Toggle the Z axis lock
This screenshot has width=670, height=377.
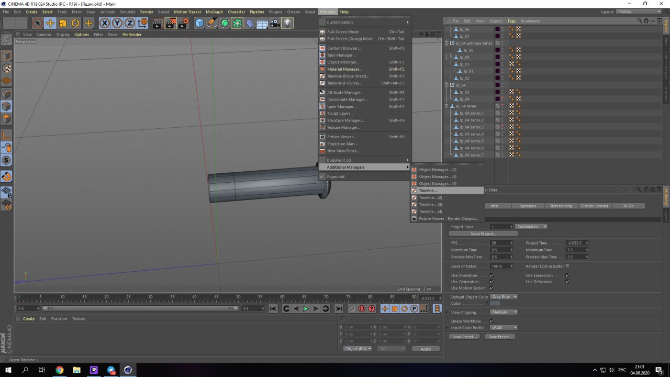130,23
